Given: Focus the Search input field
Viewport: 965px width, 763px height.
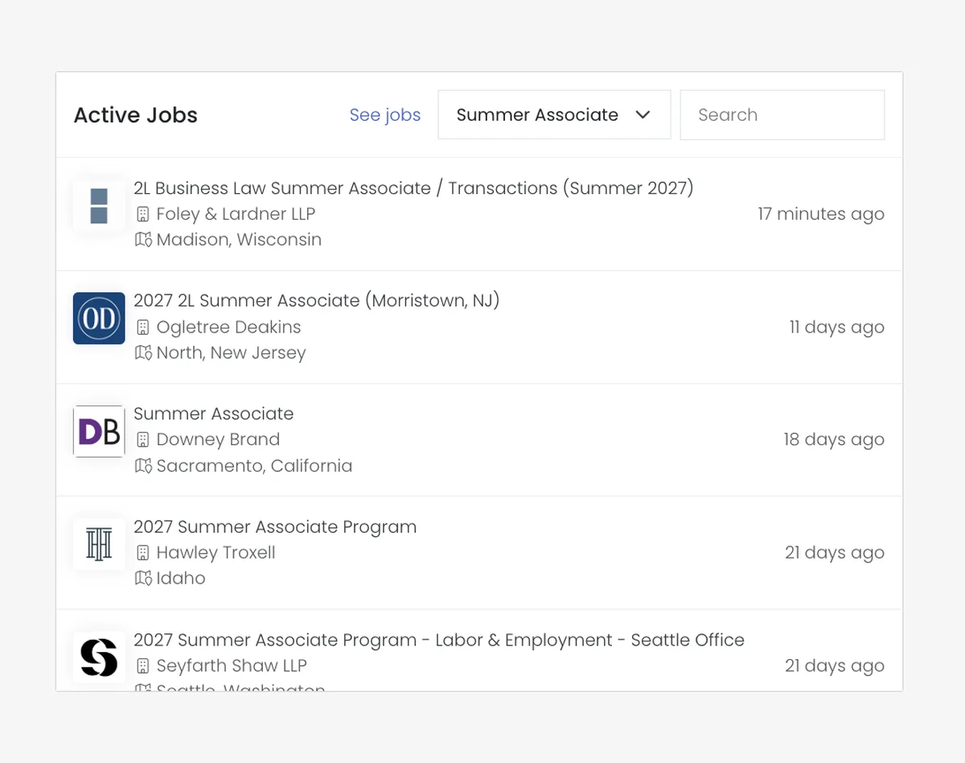Looking at the screenshot, I should (x=782, y=114).
